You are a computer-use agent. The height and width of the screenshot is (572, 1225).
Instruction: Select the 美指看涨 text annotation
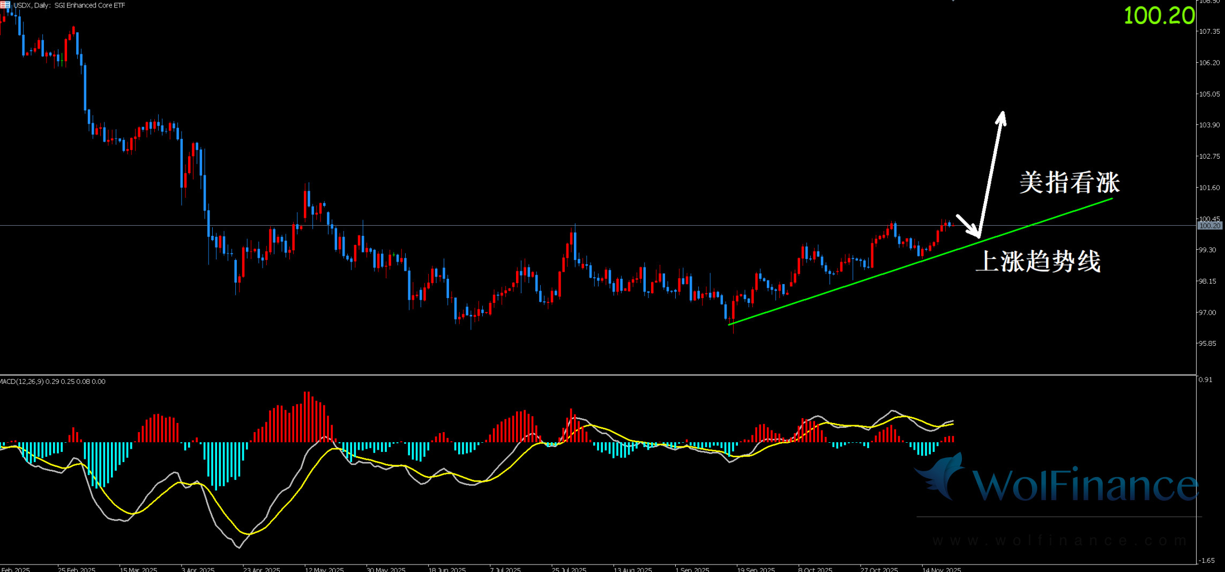tap(1069, 183)
